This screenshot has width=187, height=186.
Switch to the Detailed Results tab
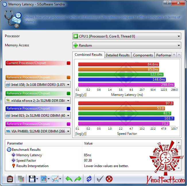point(117,55)
